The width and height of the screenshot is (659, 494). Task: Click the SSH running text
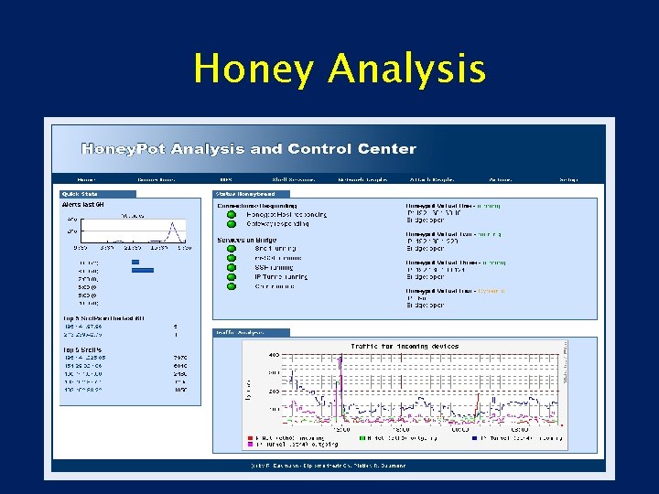274,267
